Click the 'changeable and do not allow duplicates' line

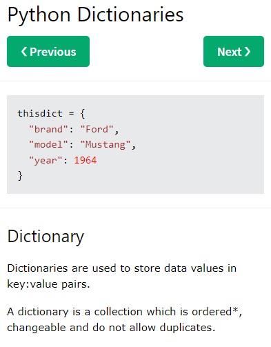tap(111, 328)
